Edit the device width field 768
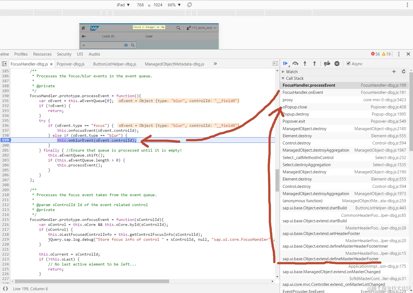413x293 pixels. click(x=140, y=5)
